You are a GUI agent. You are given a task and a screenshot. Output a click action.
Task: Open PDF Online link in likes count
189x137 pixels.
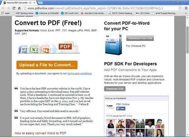(127, 116)
